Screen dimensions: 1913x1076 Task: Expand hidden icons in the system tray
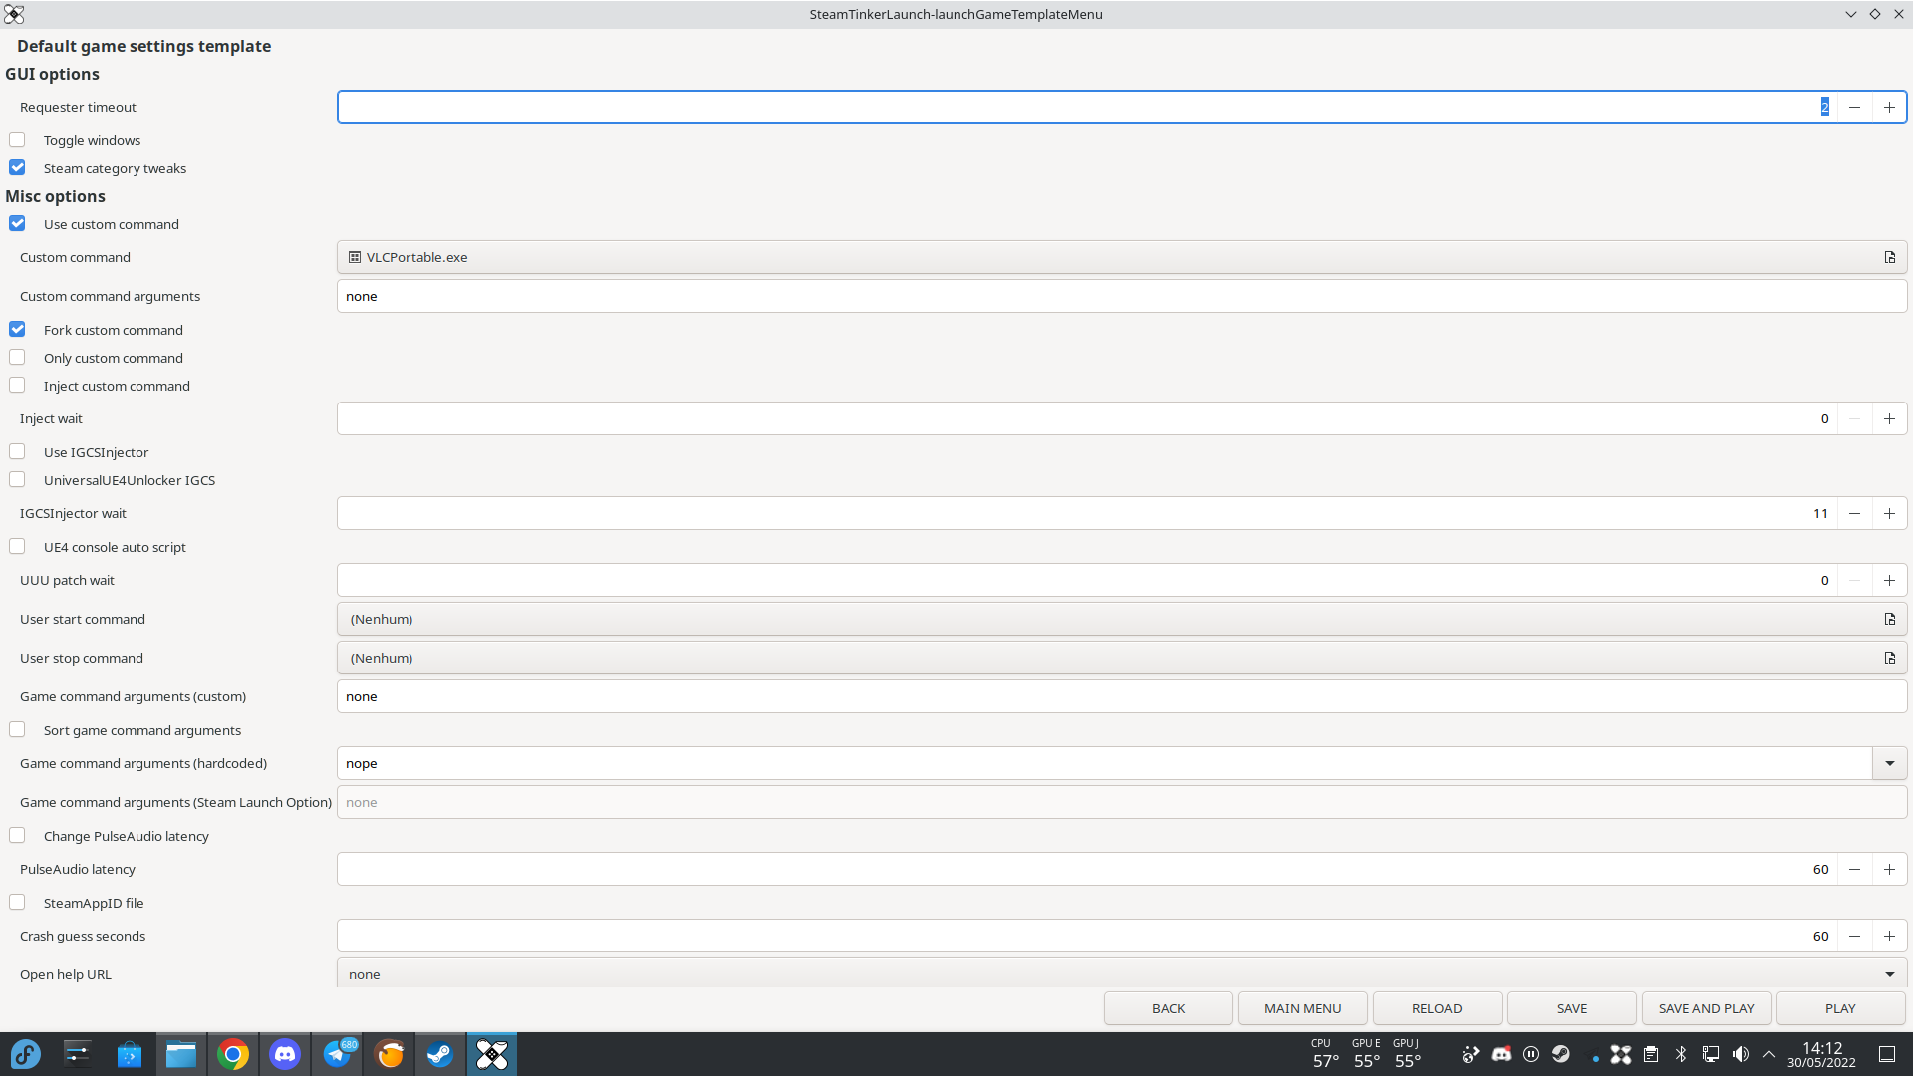1769,1054
